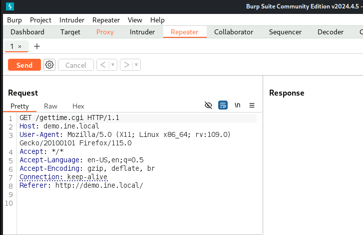Open the Request panel hamburger menu
Screen dimensions: 363x235
tap(252, 105)
